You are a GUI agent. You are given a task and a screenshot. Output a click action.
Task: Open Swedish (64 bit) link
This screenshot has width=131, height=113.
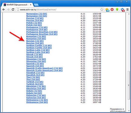click(x=35, y=75)
